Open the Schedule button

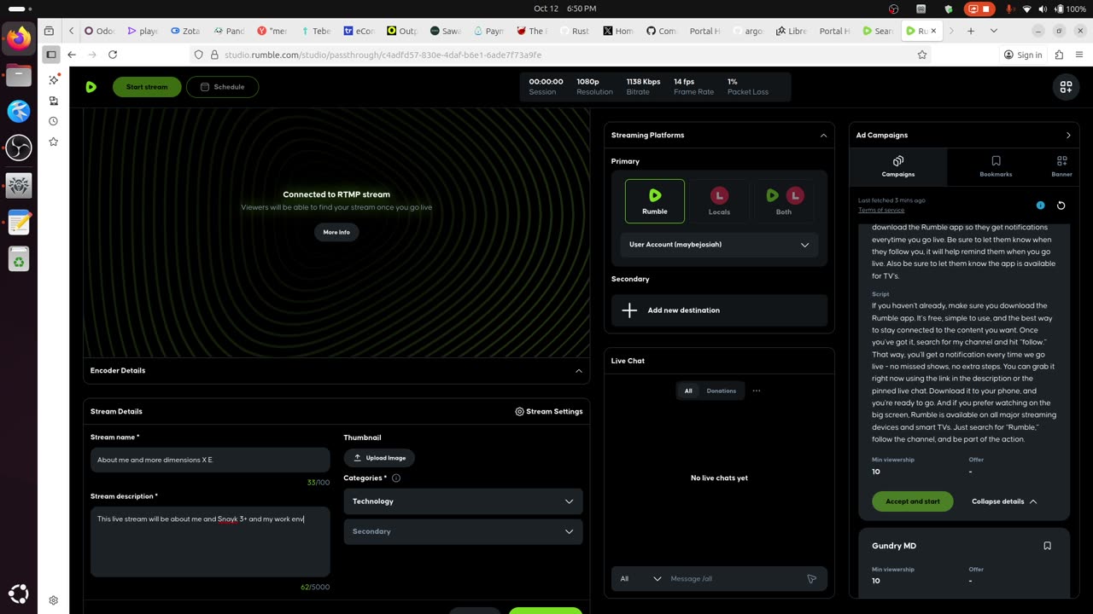(222, 87)
